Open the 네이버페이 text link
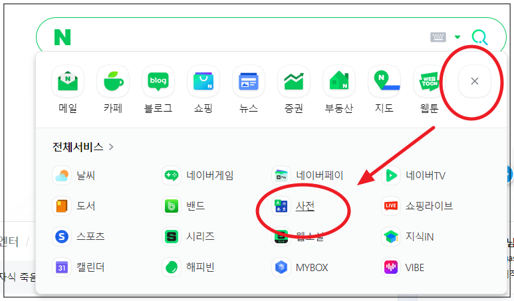This screenshot has width=514, height=301. point(320,175)
